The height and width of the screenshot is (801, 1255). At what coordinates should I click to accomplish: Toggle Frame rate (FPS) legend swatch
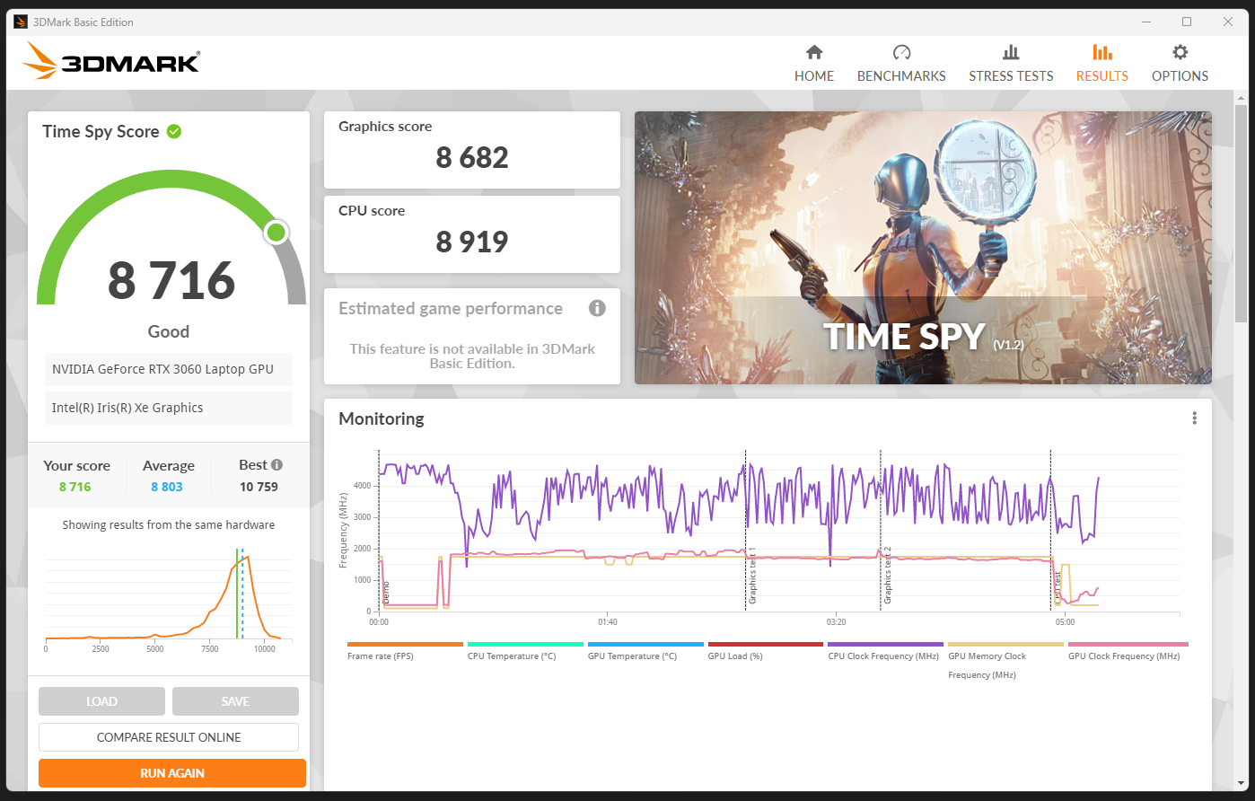(405, 644)
